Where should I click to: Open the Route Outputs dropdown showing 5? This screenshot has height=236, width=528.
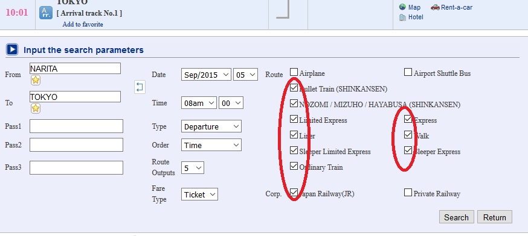click(x=193, y=168)
